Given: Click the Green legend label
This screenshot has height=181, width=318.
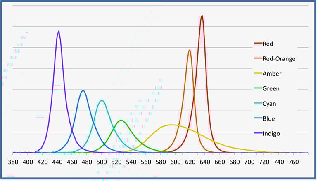Looking at the screenshot, I should (x=271, y=89).
